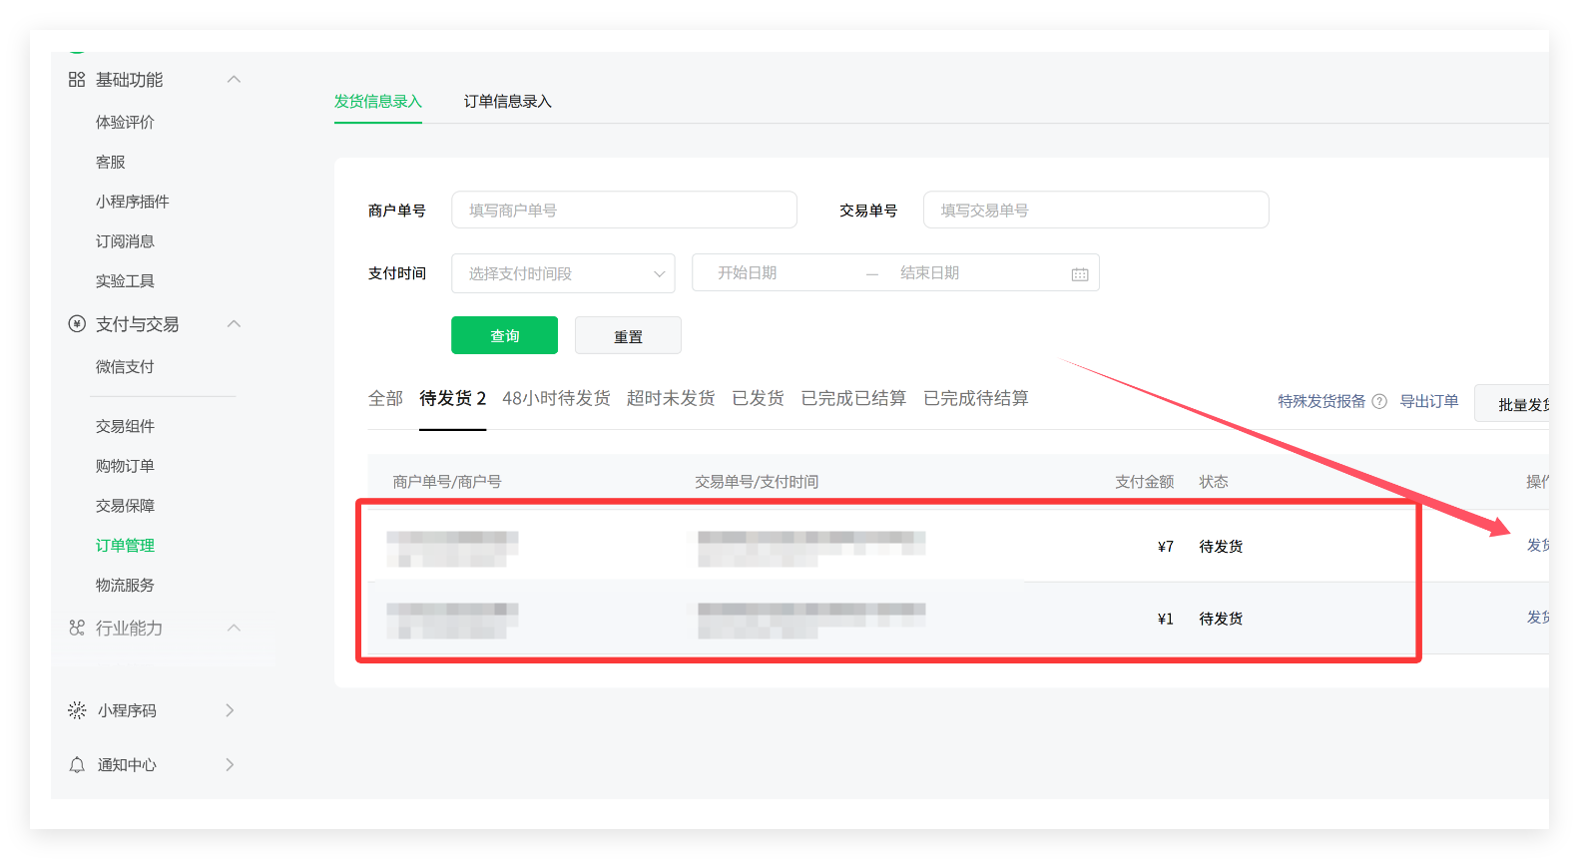Click 发货 link for the ¥1 order

[1538, 618]
